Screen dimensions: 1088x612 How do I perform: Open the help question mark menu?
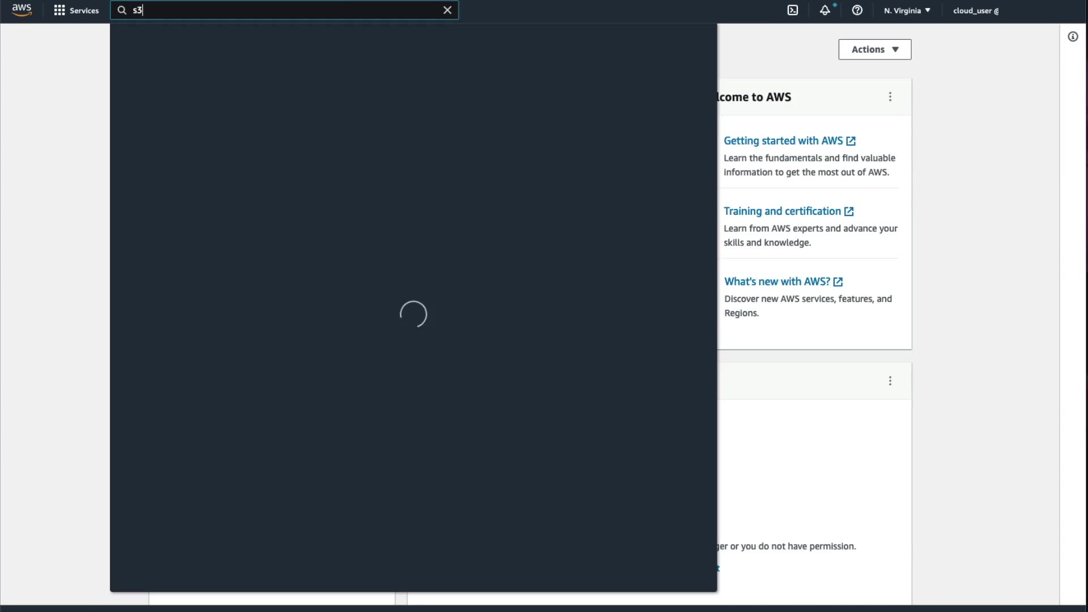click(857, 10)
